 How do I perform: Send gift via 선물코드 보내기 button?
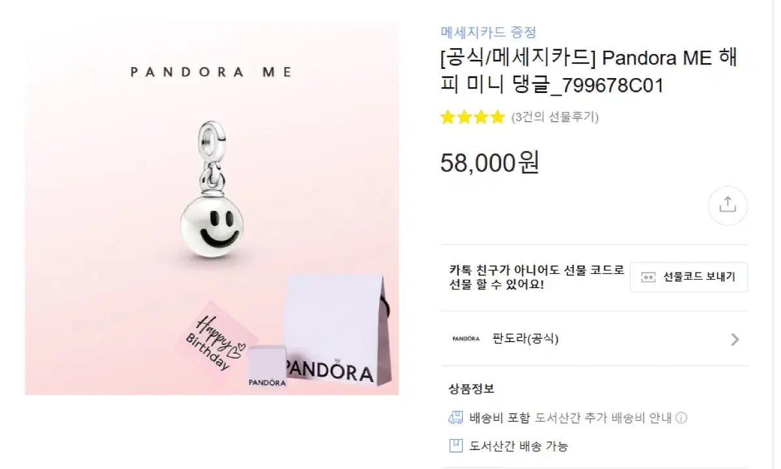click(689, 277)
